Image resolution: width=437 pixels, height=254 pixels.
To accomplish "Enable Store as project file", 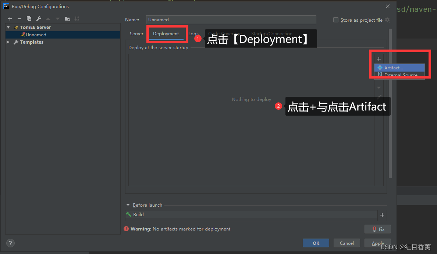I will pyautogui.click(x=335, y=20).
